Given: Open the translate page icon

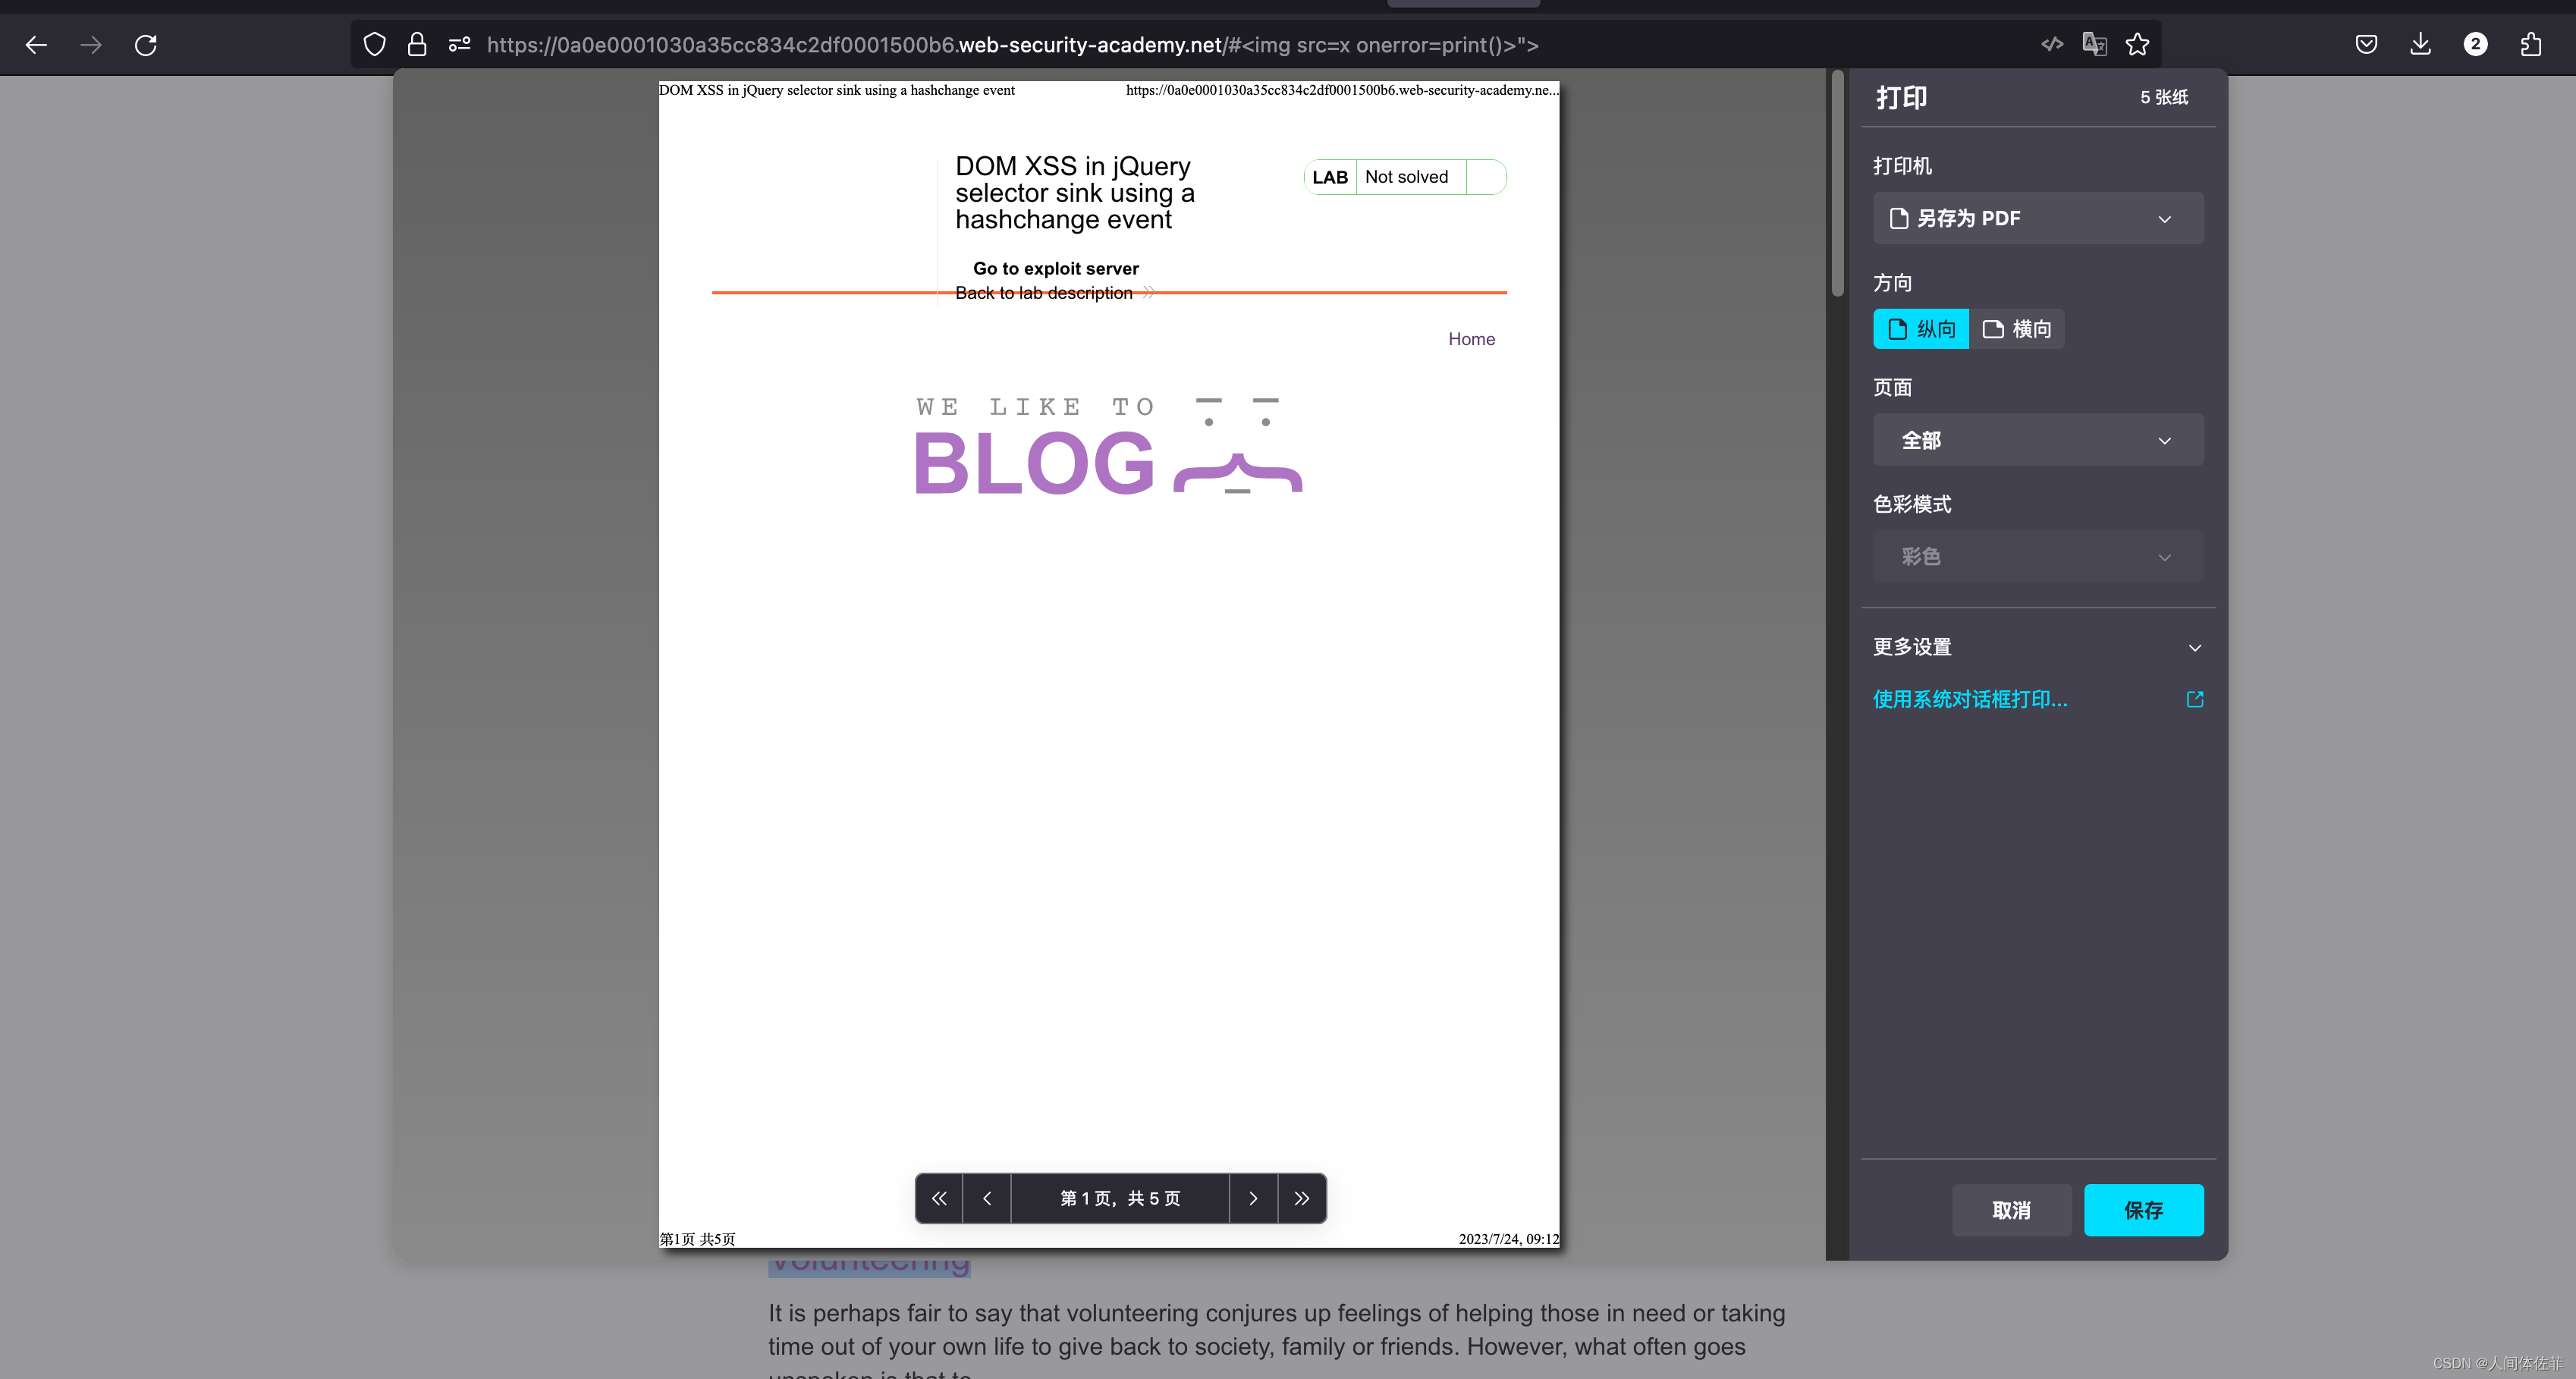Looking at the screenshot, I should coord(2094,45).
